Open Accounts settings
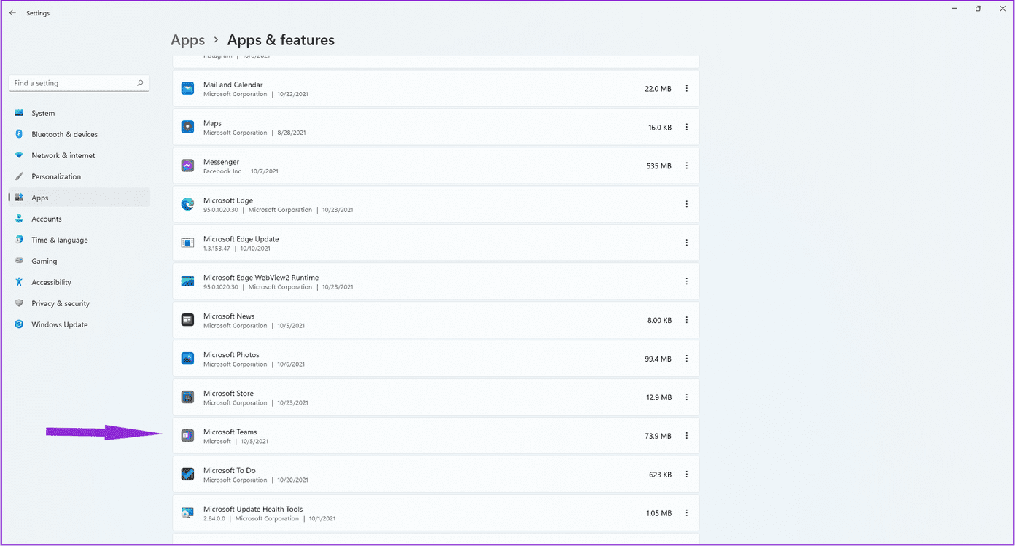Image resolution: width=1015 pixels, height=546 pixels. (x=79, y=219)
